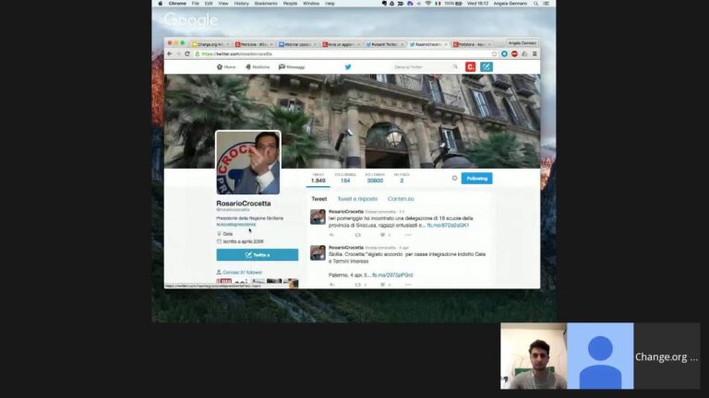Image resolution: width=709 pixels, height=398 pixels.
Task: Reload the Twitter page
Action: [x=186, y=53]
